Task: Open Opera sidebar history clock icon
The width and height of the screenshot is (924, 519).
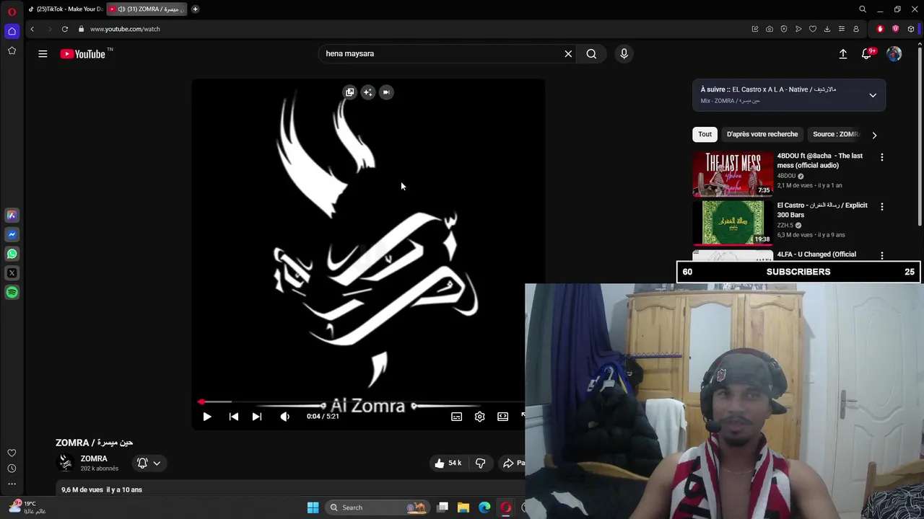Action: pos(12,469)
